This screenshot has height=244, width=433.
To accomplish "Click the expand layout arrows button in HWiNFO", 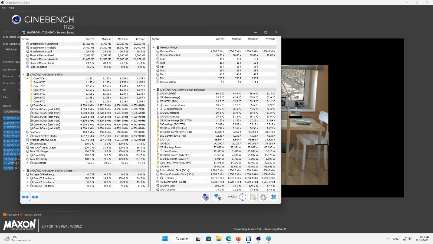I will coord(25,197).
